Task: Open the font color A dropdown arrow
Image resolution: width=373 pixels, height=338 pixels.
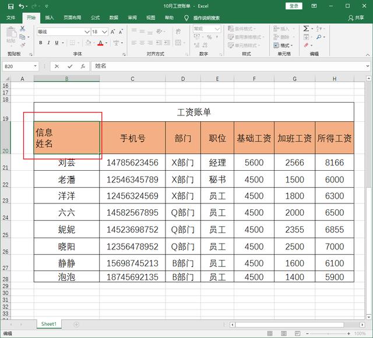Action: click(x=106, y=43)
